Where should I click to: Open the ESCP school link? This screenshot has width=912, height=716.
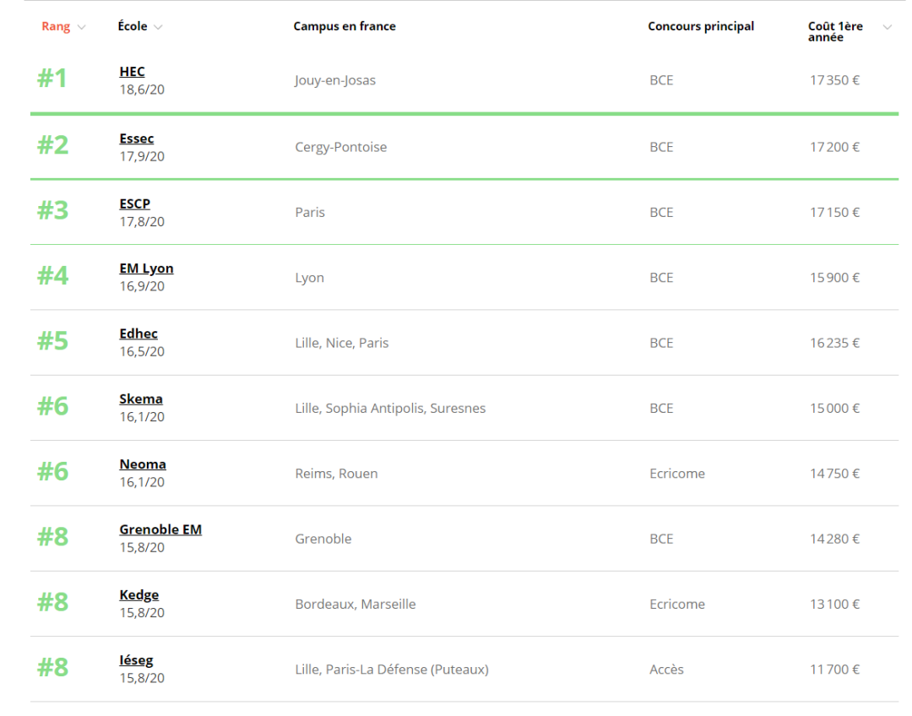point(135,203)
